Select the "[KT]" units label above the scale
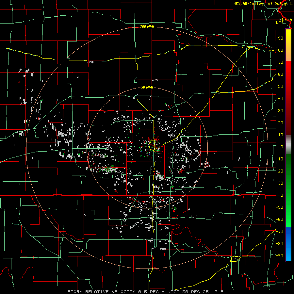 pyautogui.click(x=279, y=23)
